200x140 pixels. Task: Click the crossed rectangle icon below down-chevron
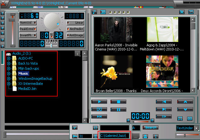coord(190,119)
